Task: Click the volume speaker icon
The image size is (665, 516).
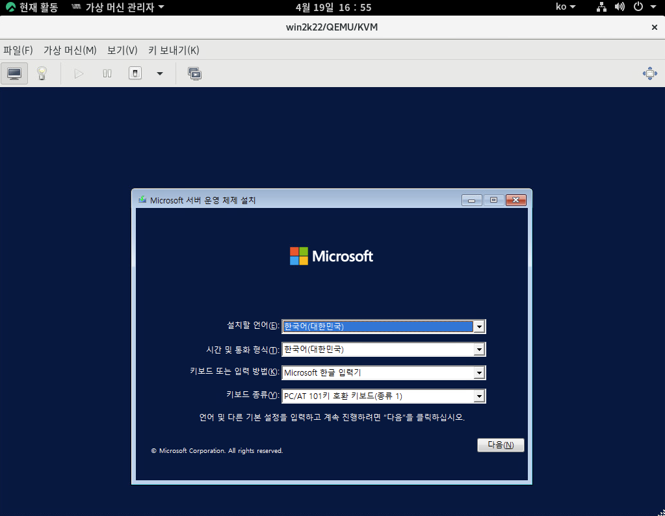Action: [x=619, y=6]
